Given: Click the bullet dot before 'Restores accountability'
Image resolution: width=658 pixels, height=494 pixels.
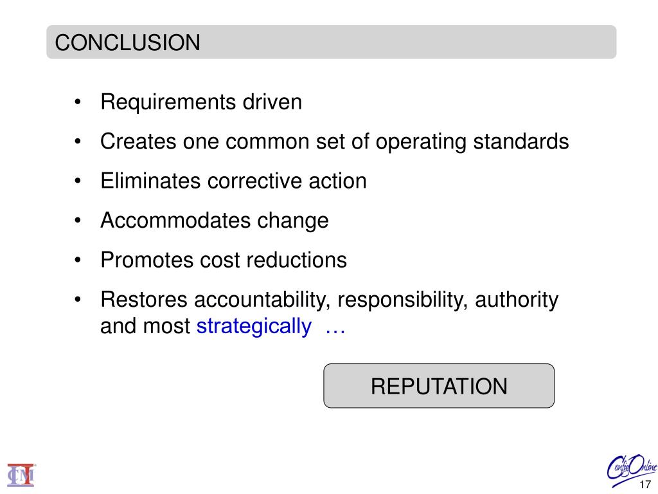Looking at the screenshot, I should (77, 300).
